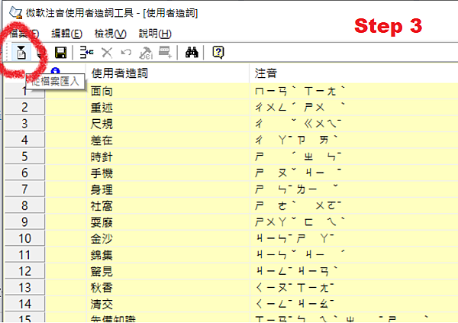Screen dimensions: 458x323
Task: Select row header number 12
Action: pyautogui.click(x=25, y=271)
